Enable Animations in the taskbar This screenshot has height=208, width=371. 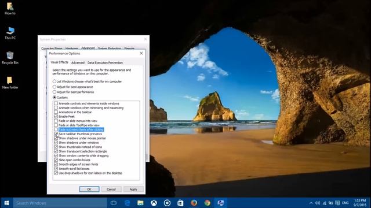pos(56,112)
